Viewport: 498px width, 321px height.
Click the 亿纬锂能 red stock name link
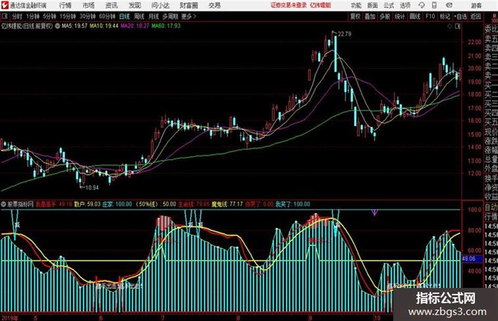(320, 5)
